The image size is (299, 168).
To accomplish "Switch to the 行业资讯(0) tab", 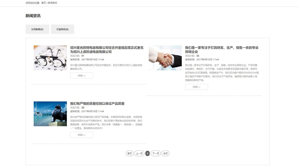I will point(62,29).
